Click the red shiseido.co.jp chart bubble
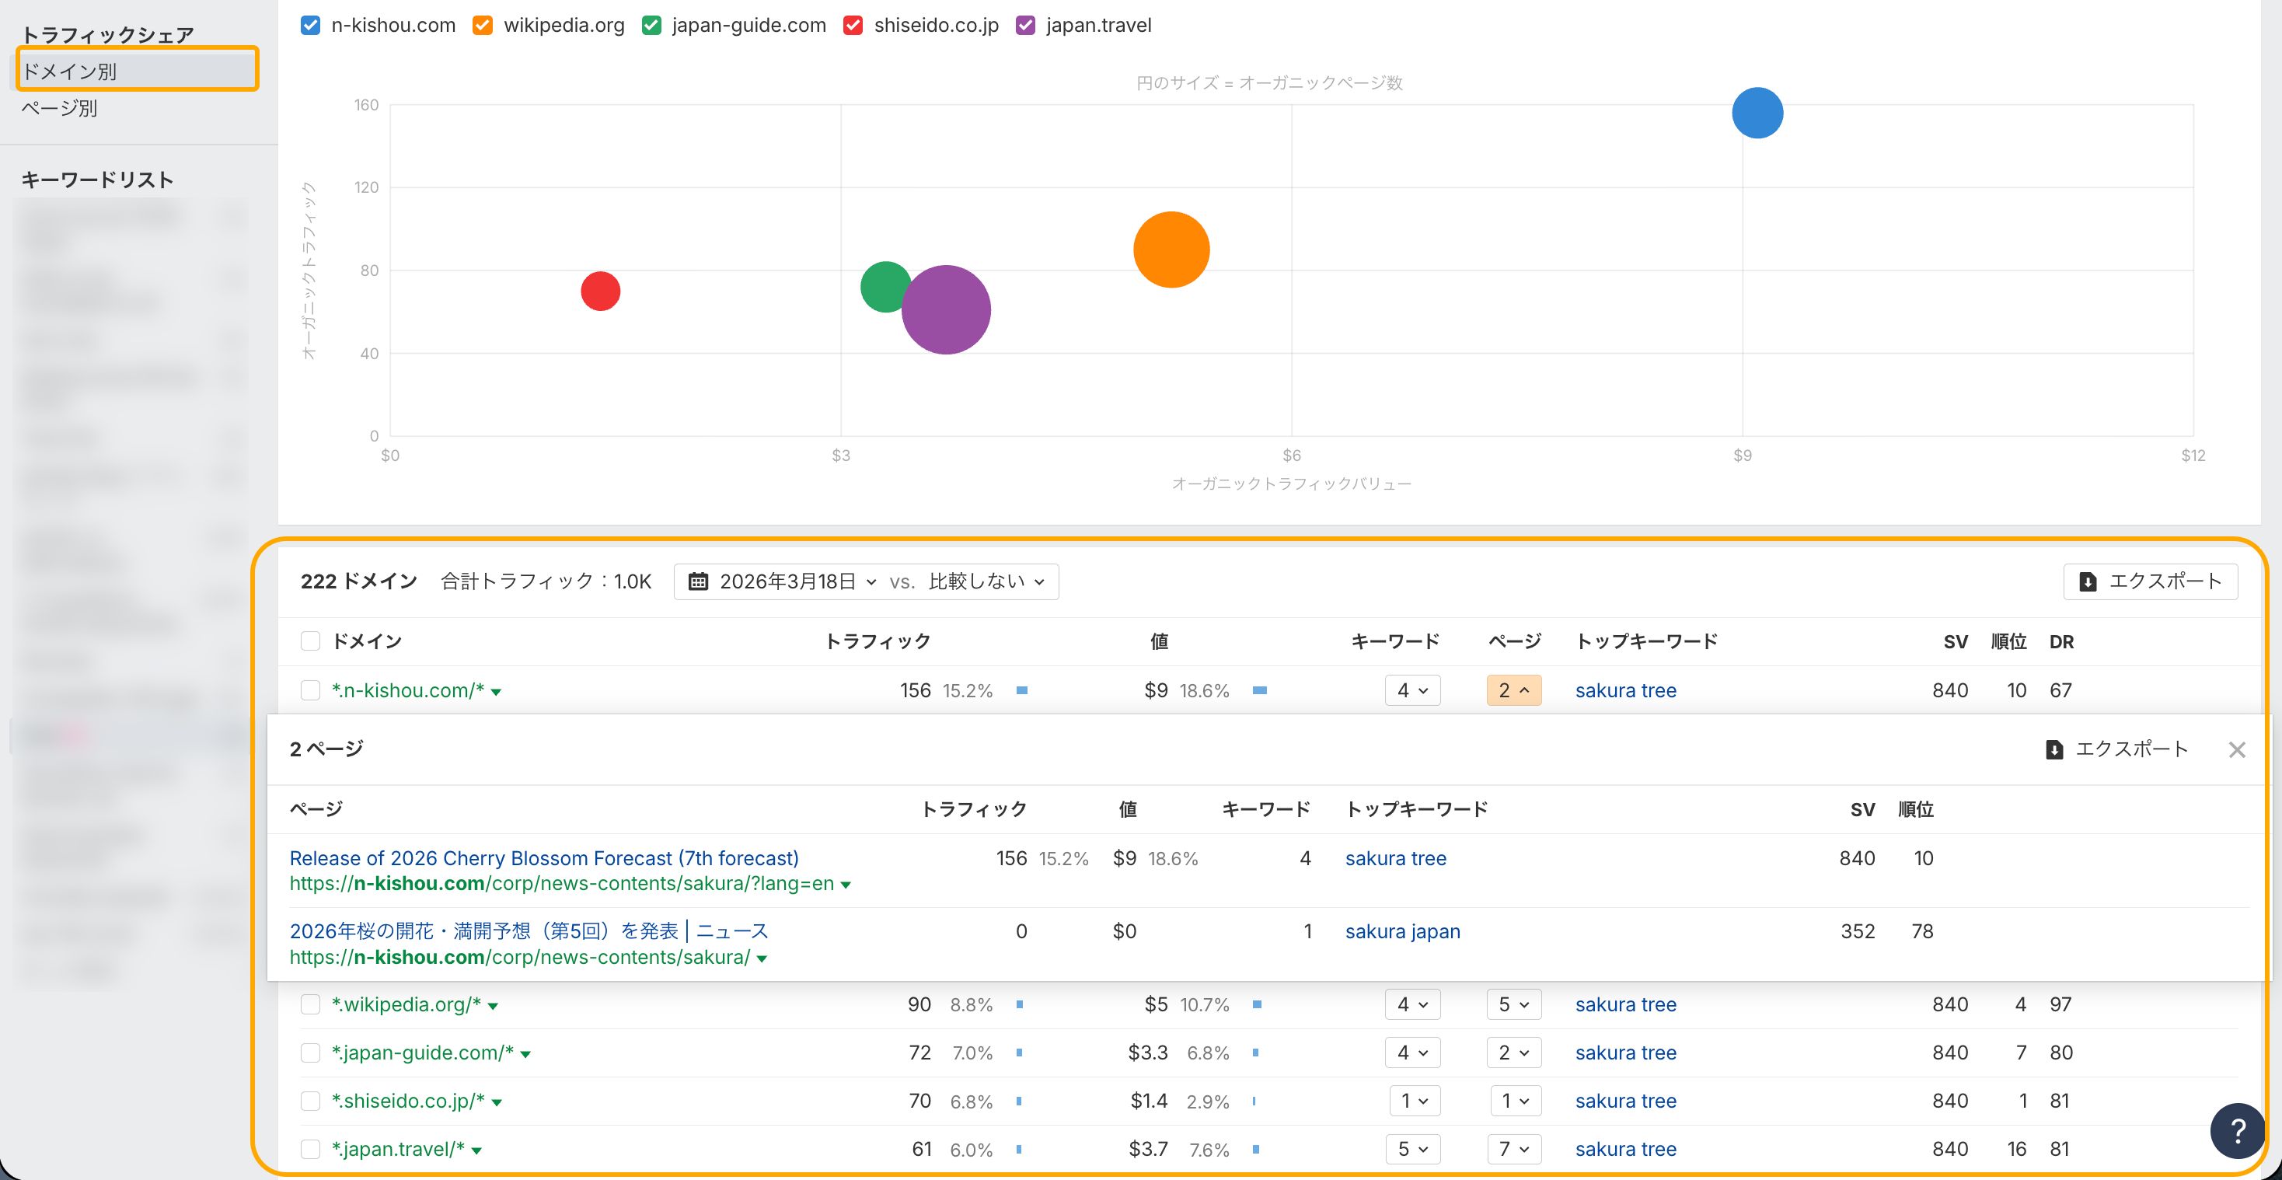The image size is (2282, 1180). (600, 291)
